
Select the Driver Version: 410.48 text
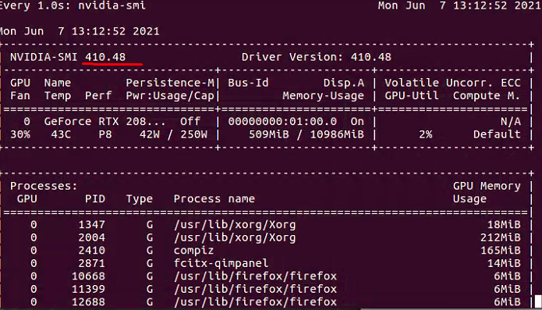[x=317, y=57]
